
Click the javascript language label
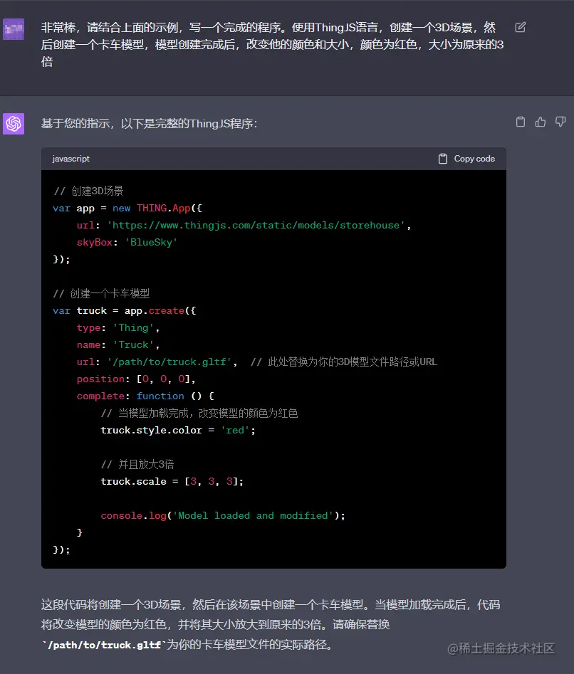tap(71, 159)
